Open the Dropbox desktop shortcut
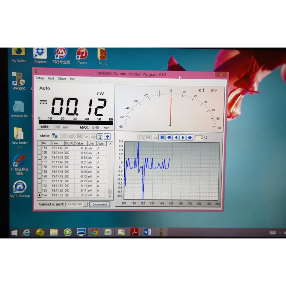Screen dimensions: 286x286 click(x=40, y=55)
